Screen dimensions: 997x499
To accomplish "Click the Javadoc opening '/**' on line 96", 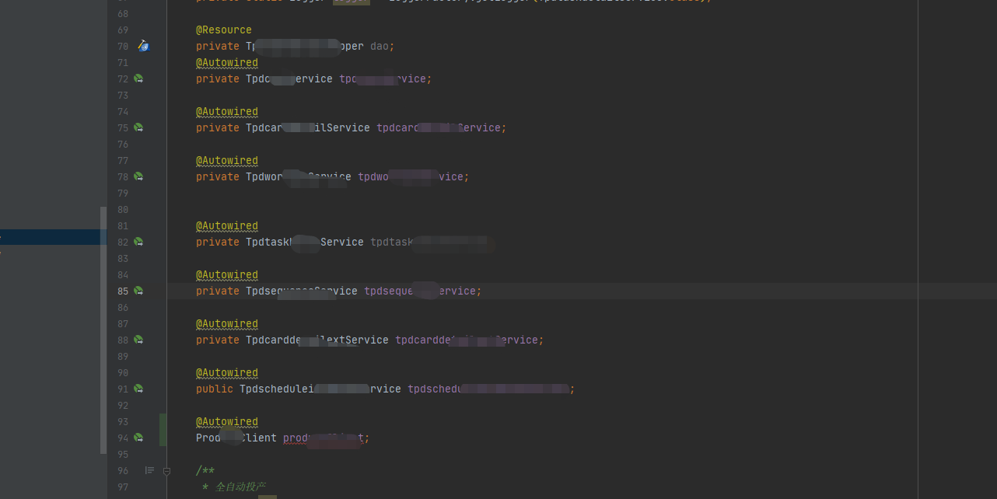I will 205,471.
